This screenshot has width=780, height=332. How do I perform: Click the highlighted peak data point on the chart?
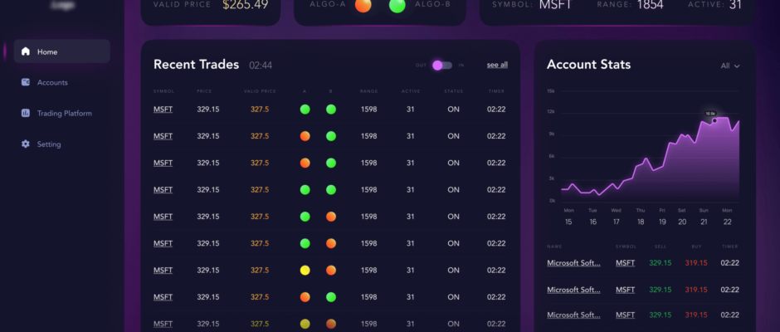[x=714, y=120]
